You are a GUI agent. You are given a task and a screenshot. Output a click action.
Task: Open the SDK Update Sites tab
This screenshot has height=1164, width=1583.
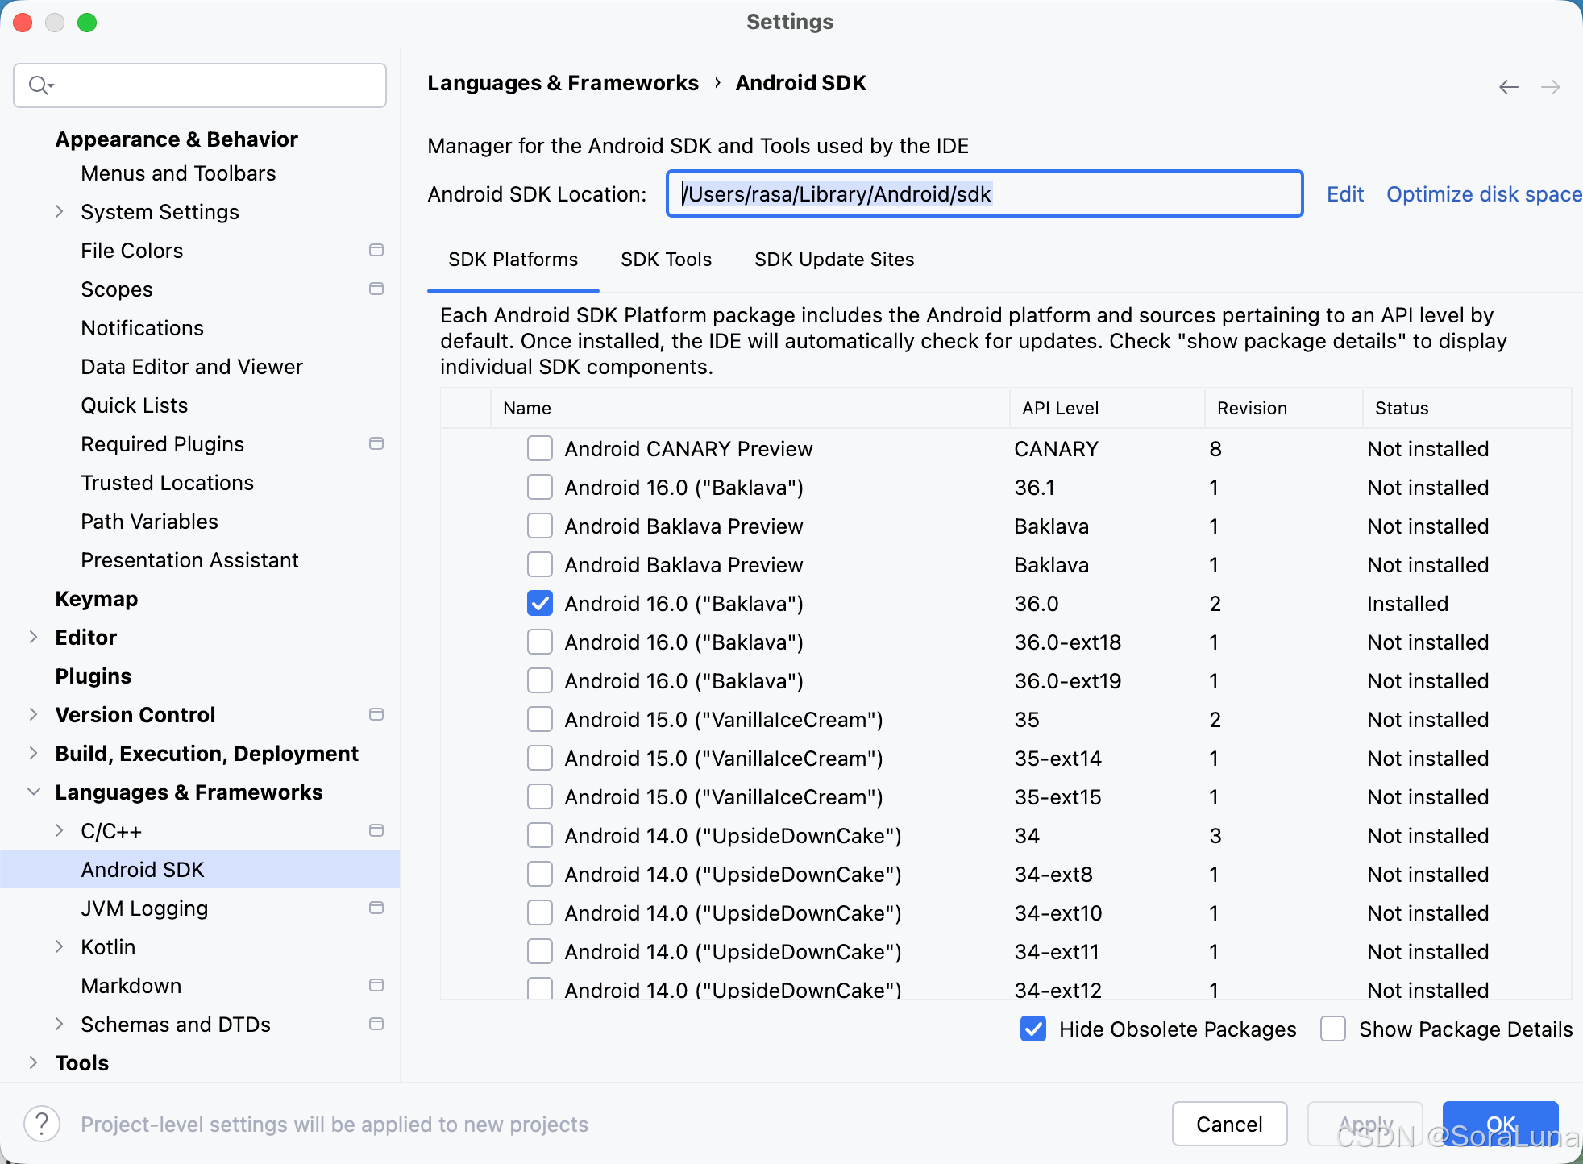833,260
